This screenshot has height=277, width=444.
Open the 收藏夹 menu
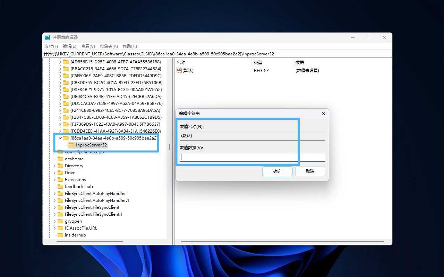(109, 46)
